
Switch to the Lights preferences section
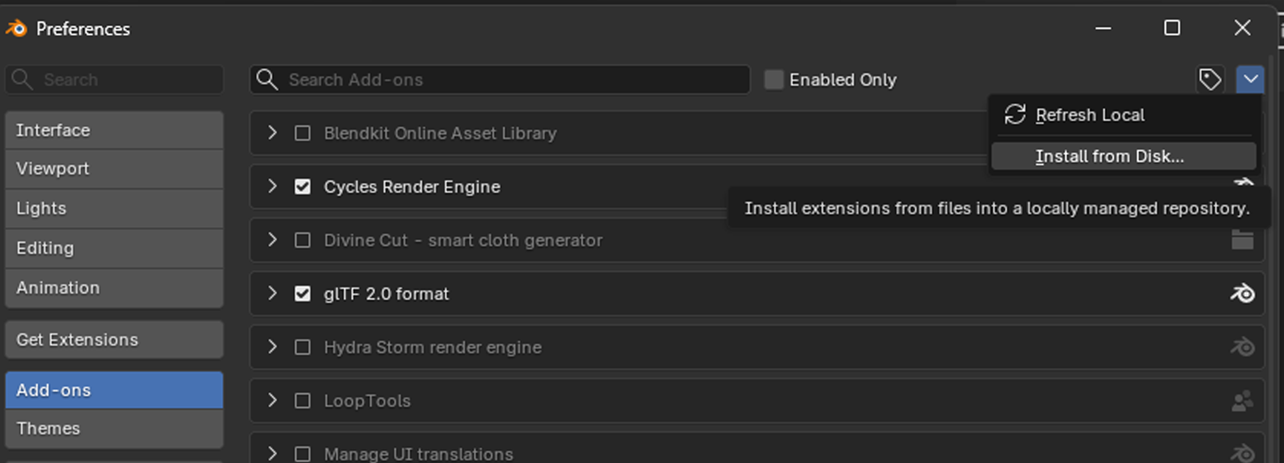[x=114, y=208]
